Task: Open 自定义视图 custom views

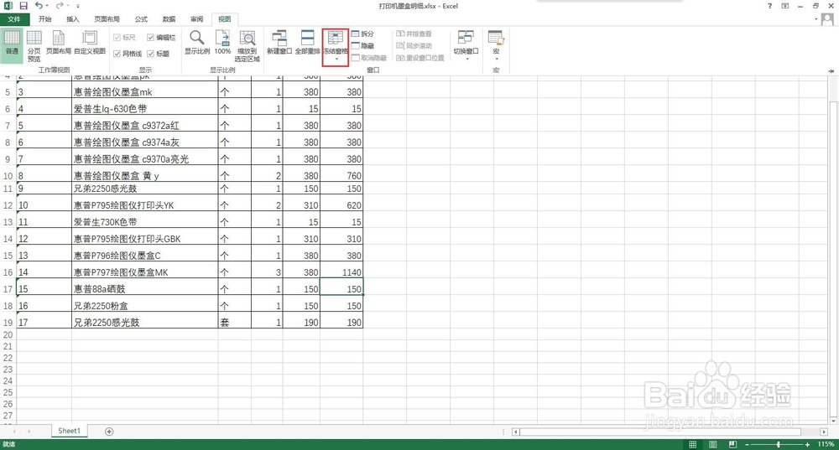Action: tap(90, 43)
